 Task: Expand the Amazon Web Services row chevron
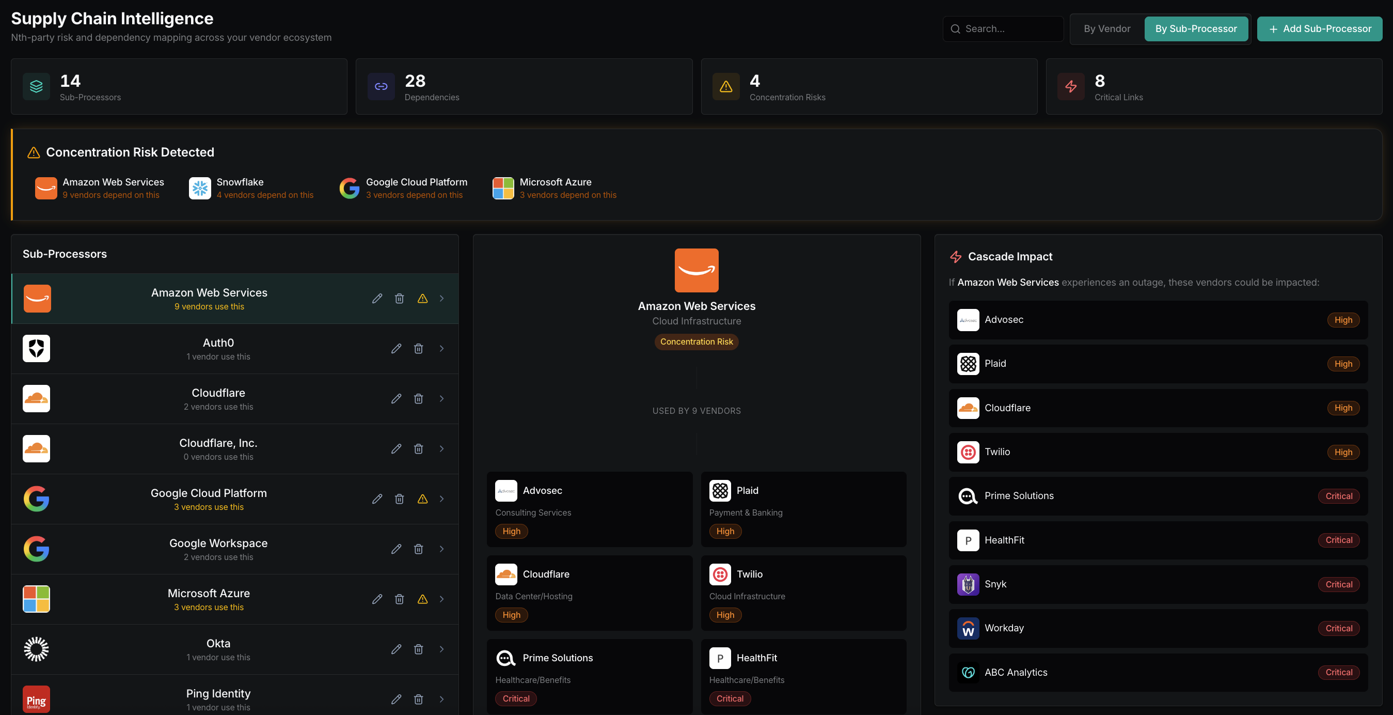click(x=442, y=299)
